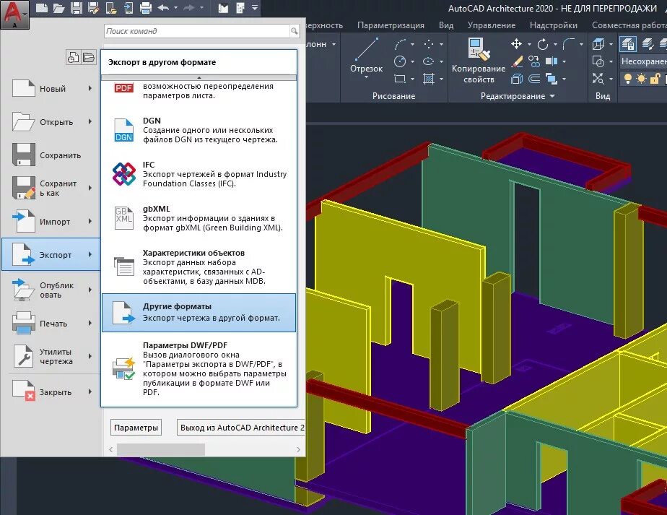Open the Redo history dropdown arrow
Viewport: 667px width, 515px height.
(x=201, y=8)
